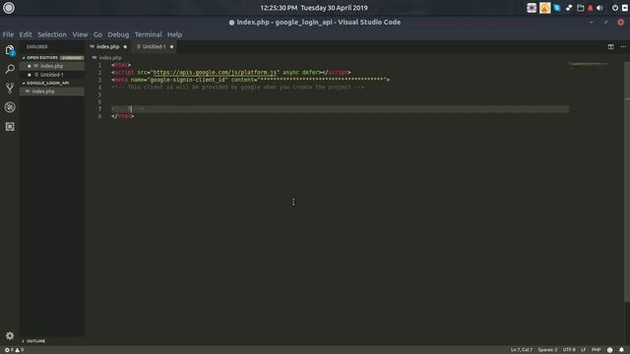Open the files folder tray icon
Screen dimensions: 630x354
click(x=580, y=8)
